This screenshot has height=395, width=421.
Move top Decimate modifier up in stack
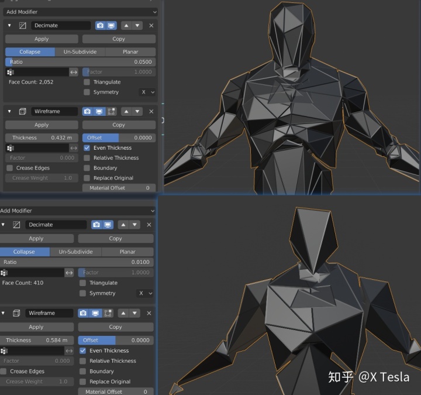pyautogui.click(x=126, y=26)
